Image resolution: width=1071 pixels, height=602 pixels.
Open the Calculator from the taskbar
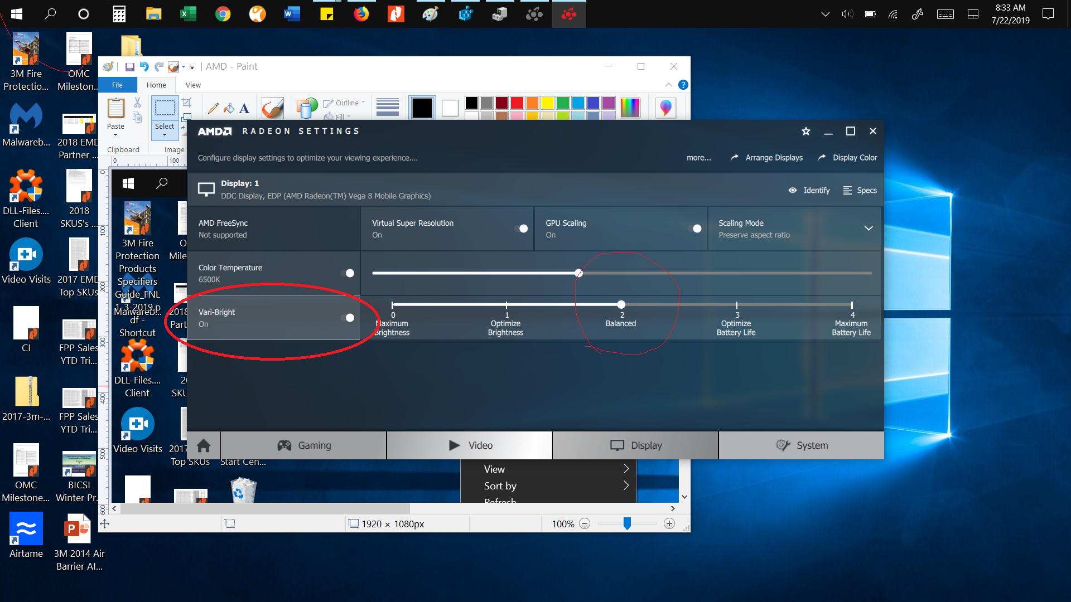(x=119, y=14)
